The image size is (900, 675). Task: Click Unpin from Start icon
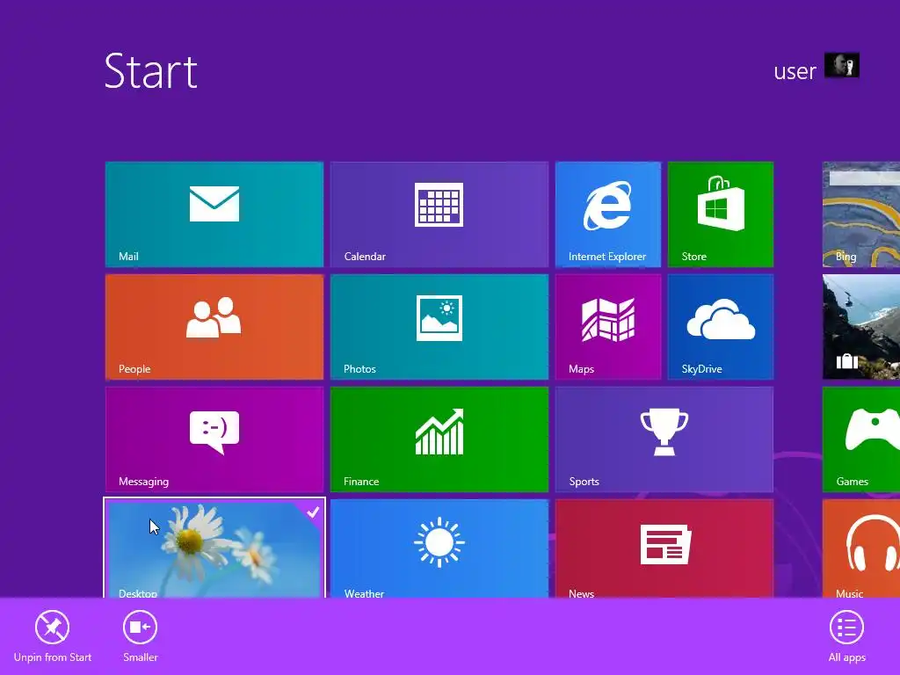click(52, 627)
